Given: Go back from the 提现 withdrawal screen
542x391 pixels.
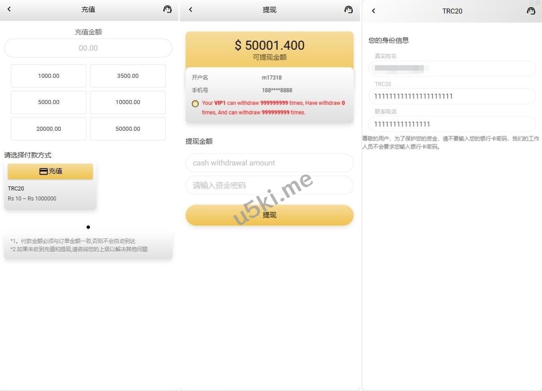Looking at the screenshot, I should coord(191,10).
